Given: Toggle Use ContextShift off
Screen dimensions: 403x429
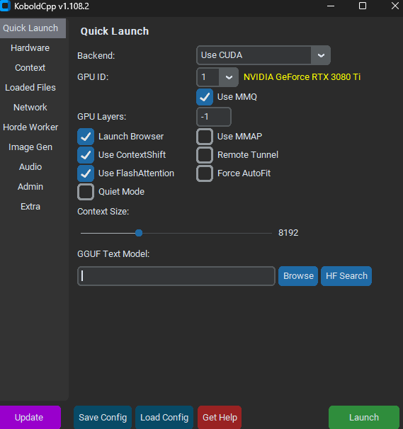Looking at the screenshot, I should (x=86, y=155).
